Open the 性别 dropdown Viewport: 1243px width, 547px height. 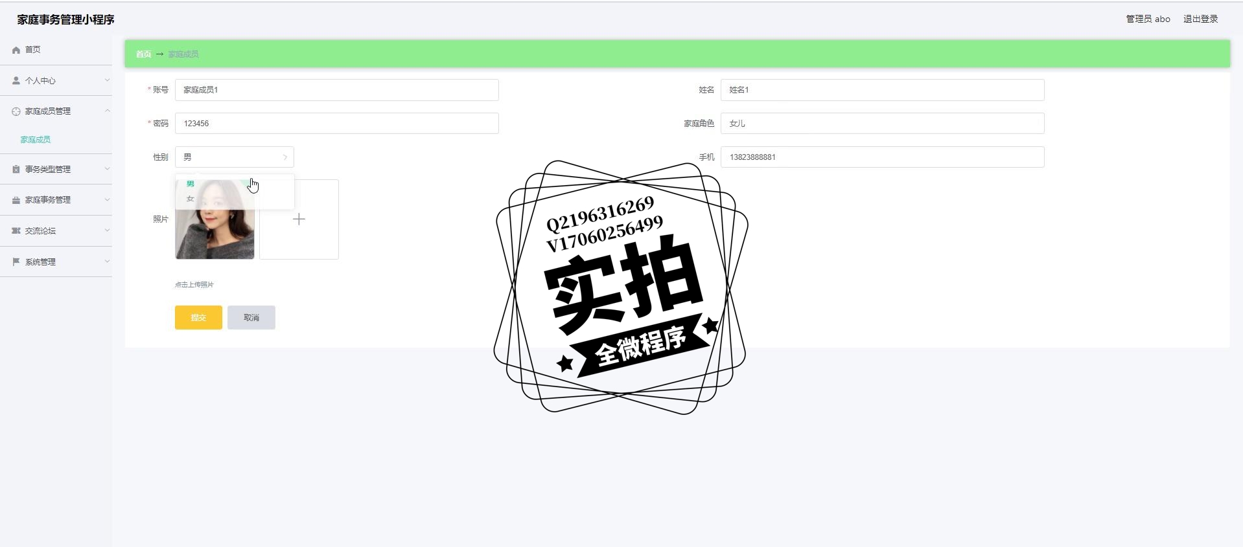[235, 157]
